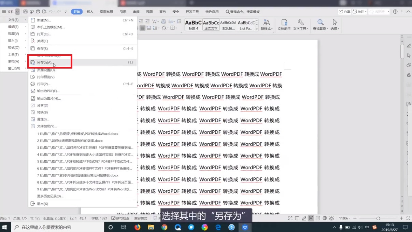Click the web layout globe icon
Viewport: 412px width, 232px height.
[325, 218]
